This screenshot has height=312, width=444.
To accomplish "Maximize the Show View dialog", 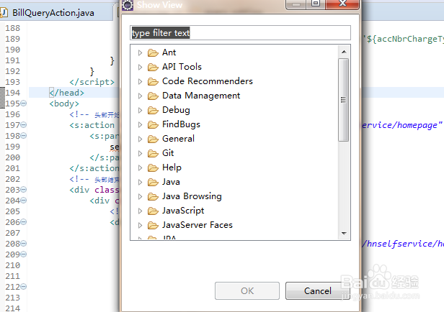I will (x=316, y=4).
